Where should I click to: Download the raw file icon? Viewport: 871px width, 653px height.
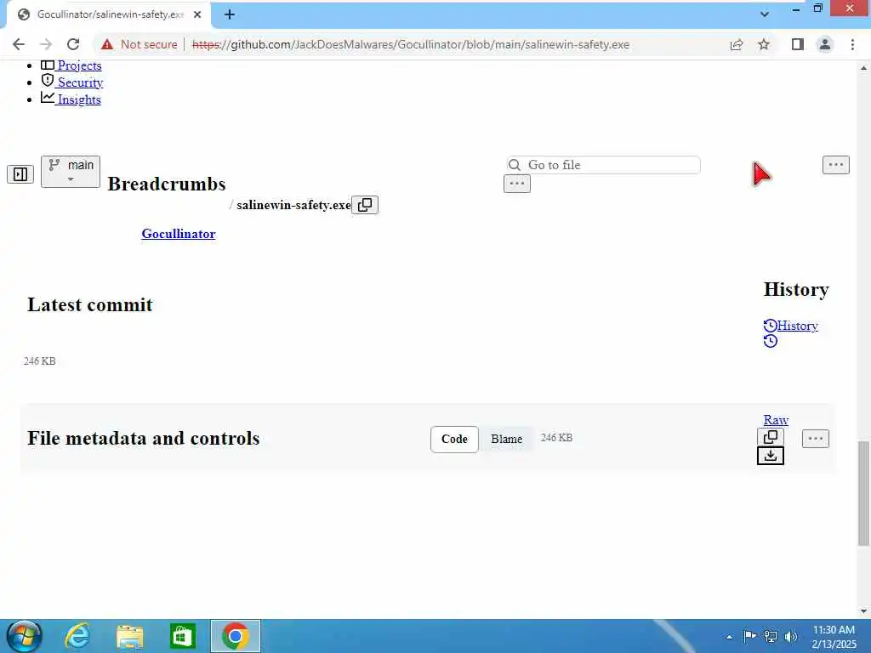tap(771, 456)
